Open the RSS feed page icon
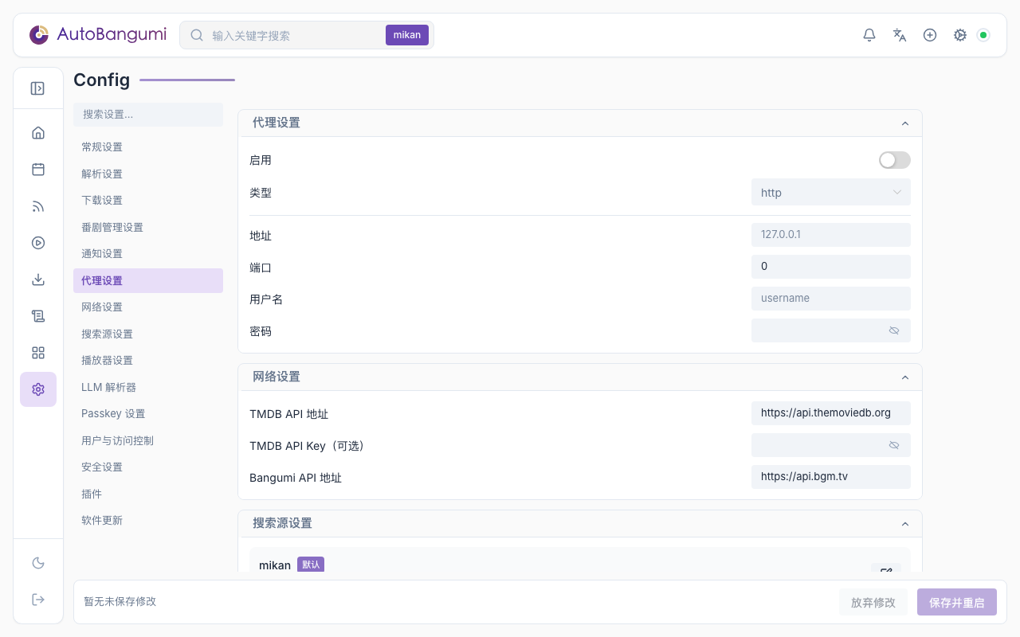Screen dimensions: 1020x637 pos(38,206)
